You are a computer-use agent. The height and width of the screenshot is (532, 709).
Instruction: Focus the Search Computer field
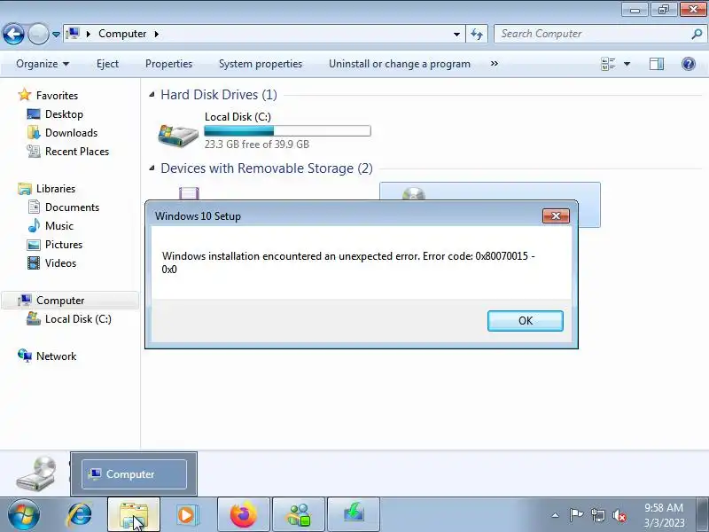point(592,34)
